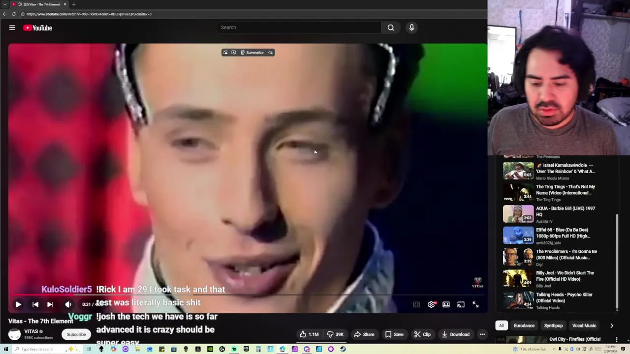The width and height of the screenshot is (630, 354).
Task: Skip to the previous playlist video
Action: tap(35, 305)
